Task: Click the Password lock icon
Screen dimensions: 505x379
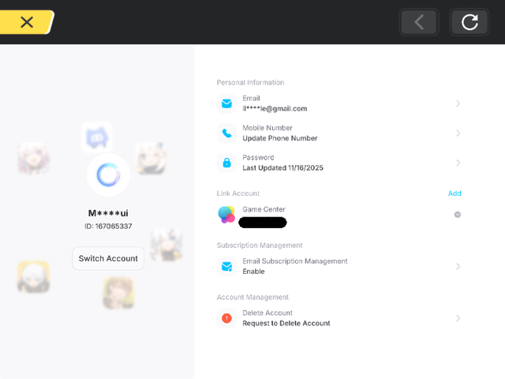Action: [226, 163]
